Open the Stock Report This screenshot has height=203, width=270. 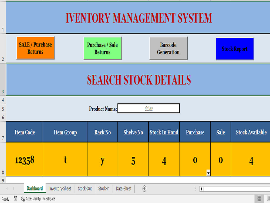[x=235, y=49]
